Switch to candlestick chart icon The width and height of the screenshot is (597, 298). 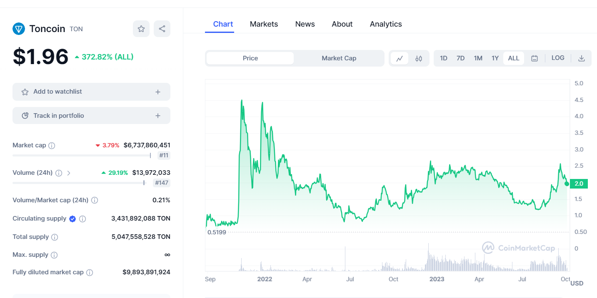[x=419, y=58]
